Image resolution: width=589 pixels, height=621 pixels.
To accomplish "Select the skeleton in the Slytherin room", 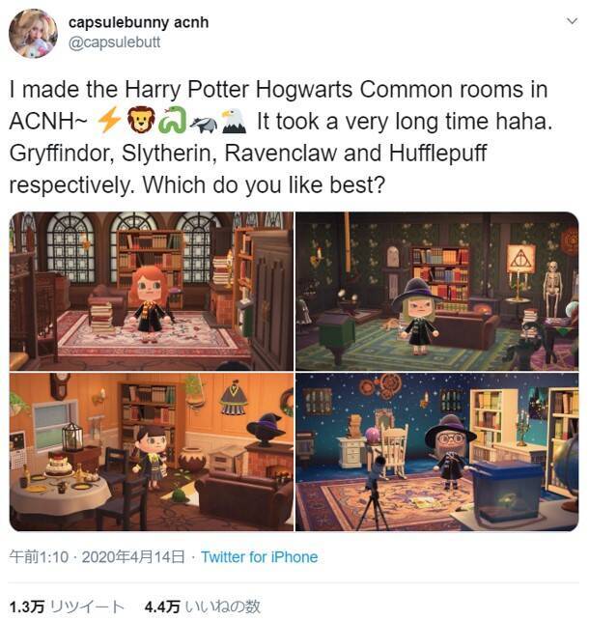I will pyautogui.click(x=551, y=287).
